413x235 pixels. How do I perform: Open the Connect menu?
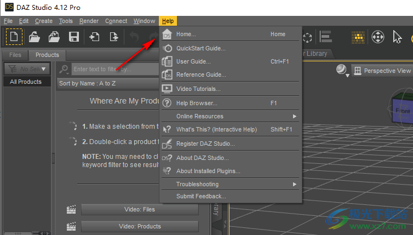click(116, 21)
